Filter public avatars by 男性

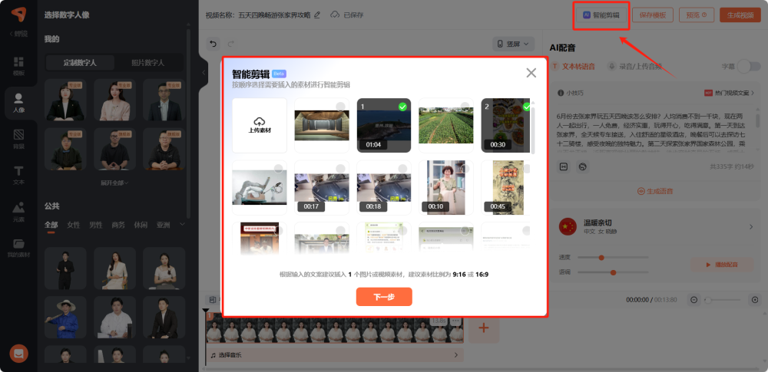tap(96, 225)
